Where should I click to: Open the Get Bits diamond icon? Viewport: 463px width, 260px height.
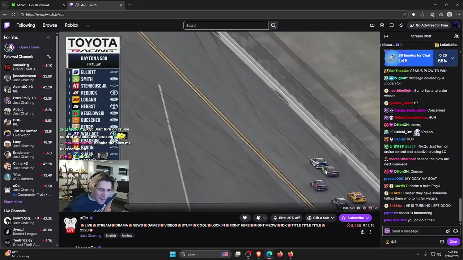click(401, 25)
